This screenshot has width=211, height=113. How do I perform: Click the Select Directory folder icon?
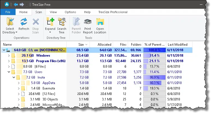(10, 22)
